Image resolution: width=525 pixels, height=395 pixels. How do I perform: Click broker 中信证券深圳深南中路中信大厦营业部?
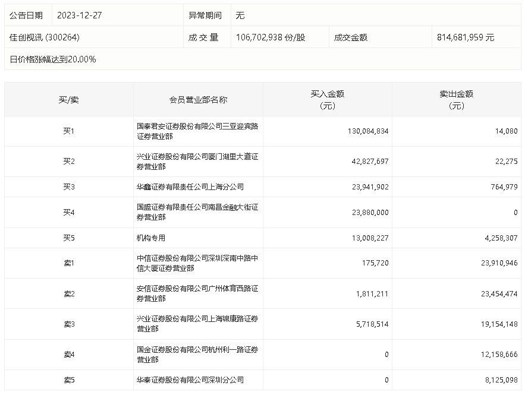click(x=197, y=263)
